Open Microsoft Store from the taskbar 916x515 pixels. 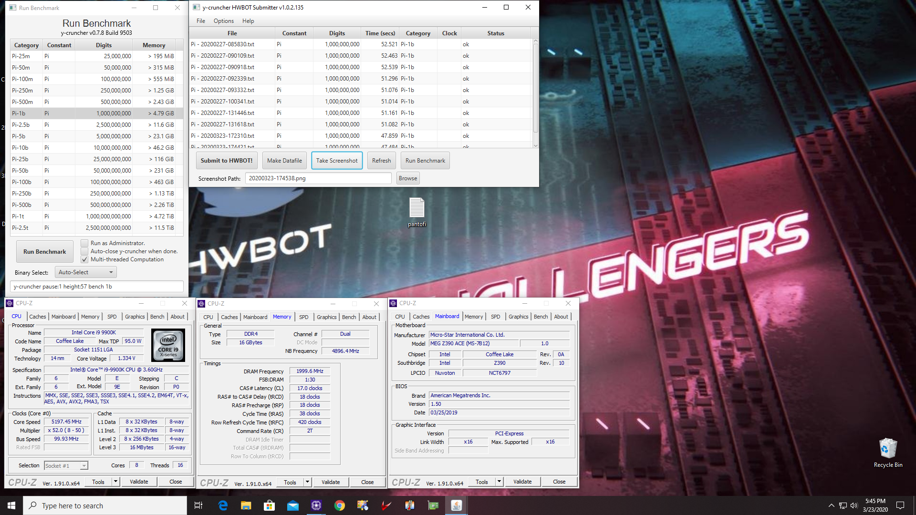pyautogui.click(x=270, y=505)
